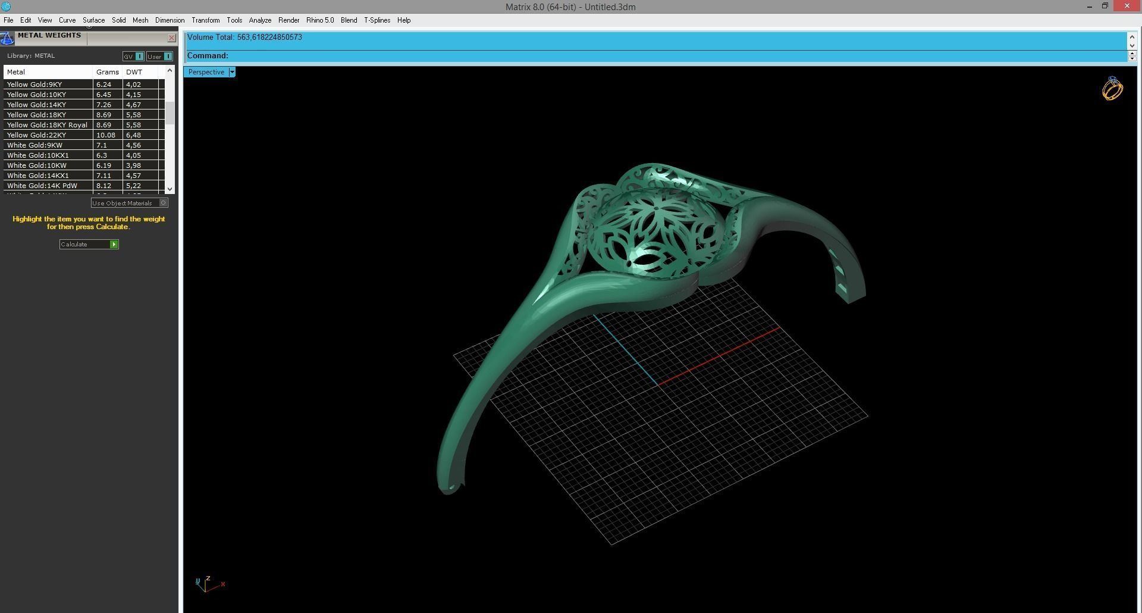Open the Mesh menu
The width and height of the screenshot is (1142, 613).
click(140, 20)
